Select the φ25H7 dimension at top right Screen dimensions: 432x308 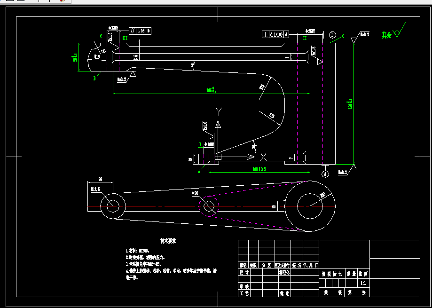pos(310,32)
